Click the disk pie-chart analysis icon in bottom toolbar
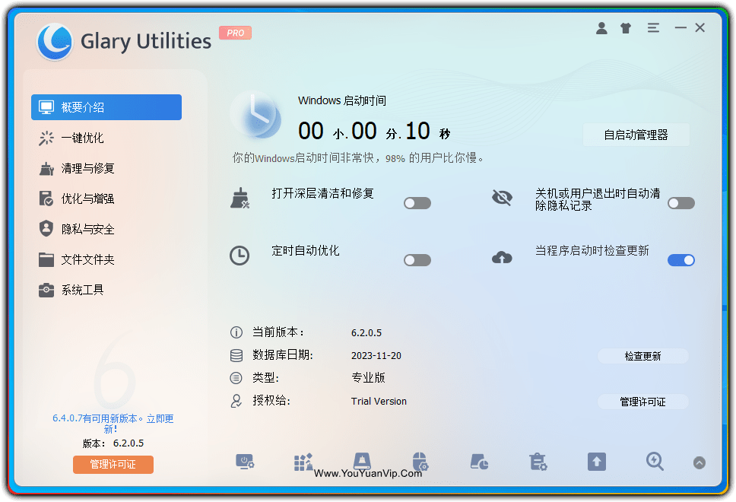The image size is (736, 502). coord(479,462)
